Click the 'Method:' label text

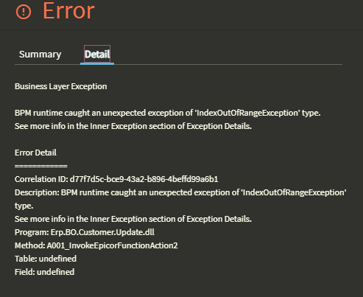pyautogui.click(x=29, y=245)
